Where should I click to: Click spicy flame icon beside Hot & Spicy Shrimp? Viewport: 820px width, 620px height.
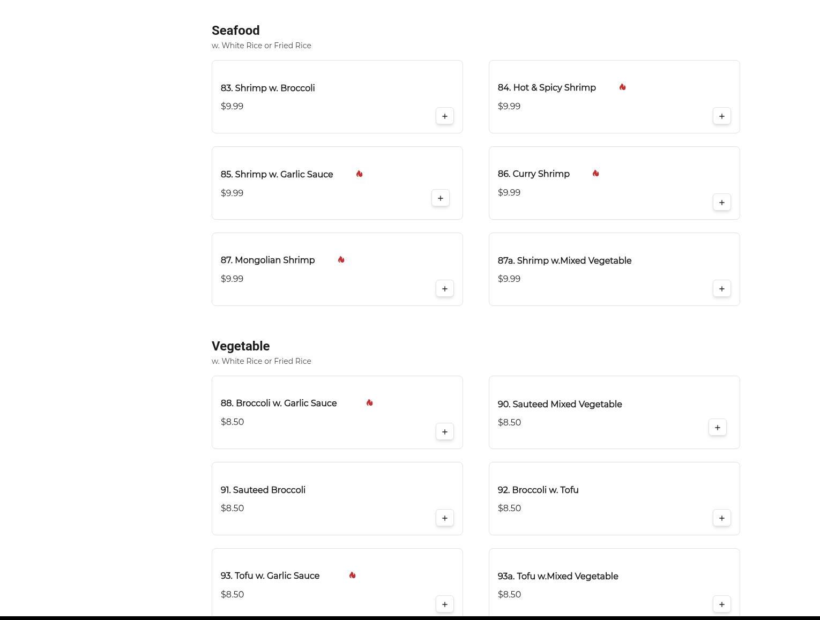coord(622,87)
